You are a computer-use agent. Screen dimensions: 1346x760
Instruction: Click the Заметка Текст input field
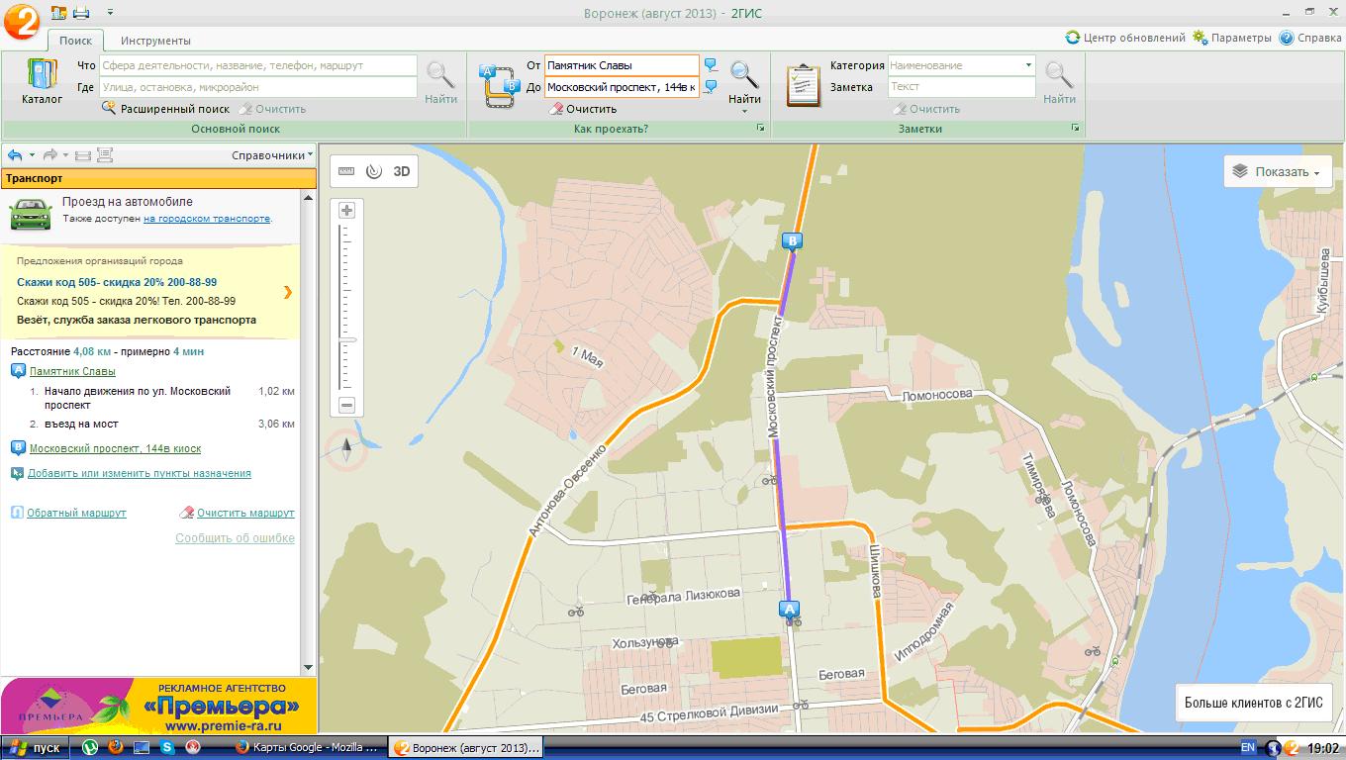[x=961, y=87]
